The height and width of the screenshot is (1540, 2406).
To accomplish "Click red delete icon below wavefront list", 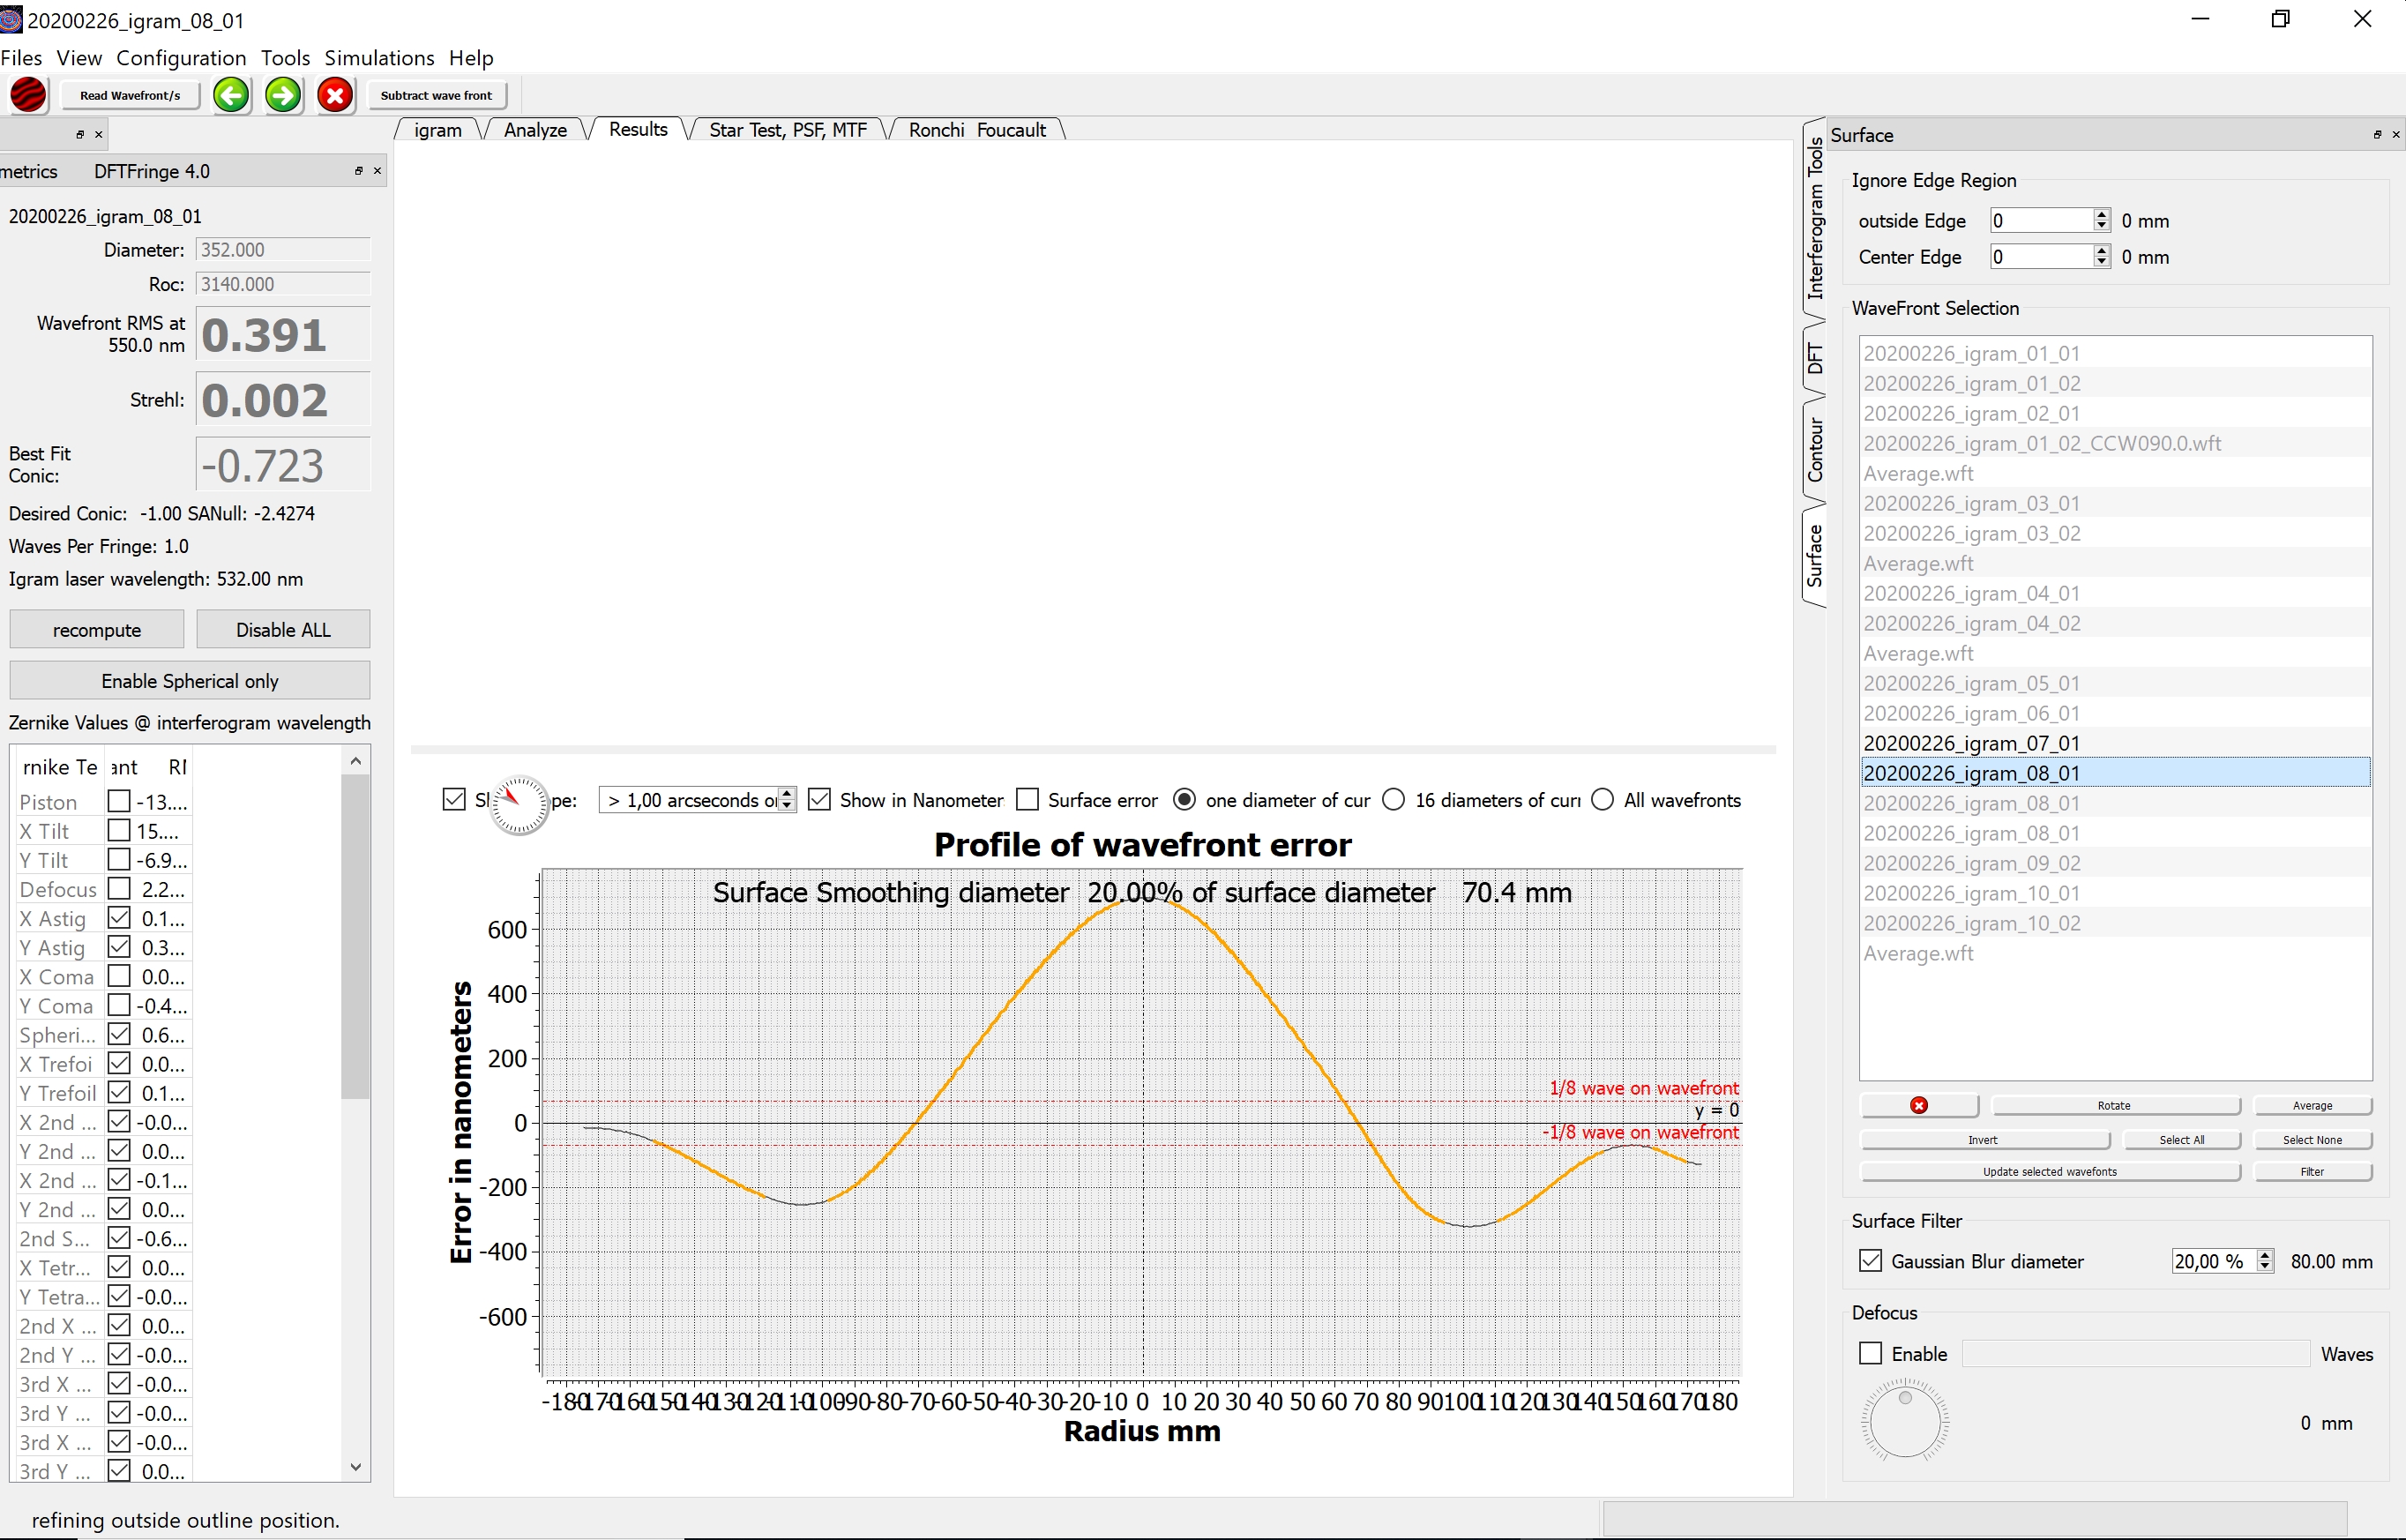I will click(1918, 1105).
